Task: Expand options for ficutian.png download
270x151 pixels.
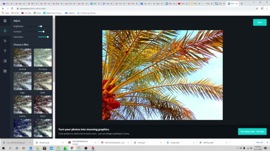Action: coord(62,143)
